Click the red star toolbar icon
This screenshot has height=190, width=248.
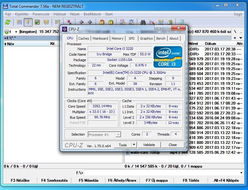[x=69, y=22]
